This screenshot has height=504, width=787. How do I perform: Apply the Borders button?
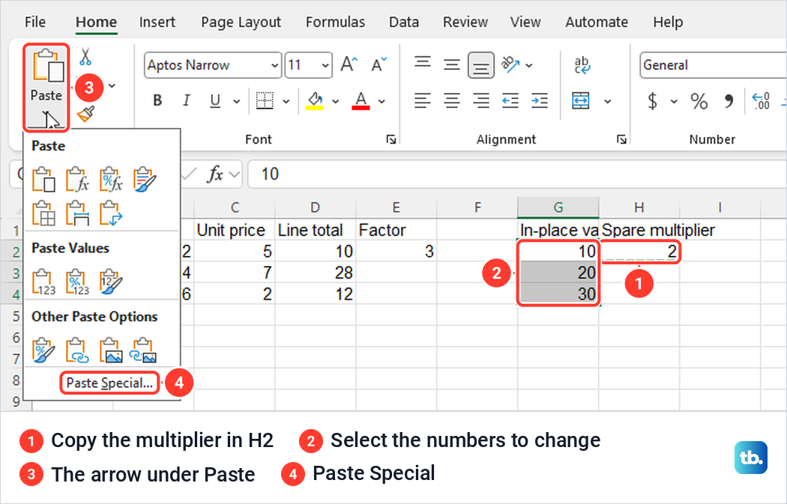click(x=265, y=101)
